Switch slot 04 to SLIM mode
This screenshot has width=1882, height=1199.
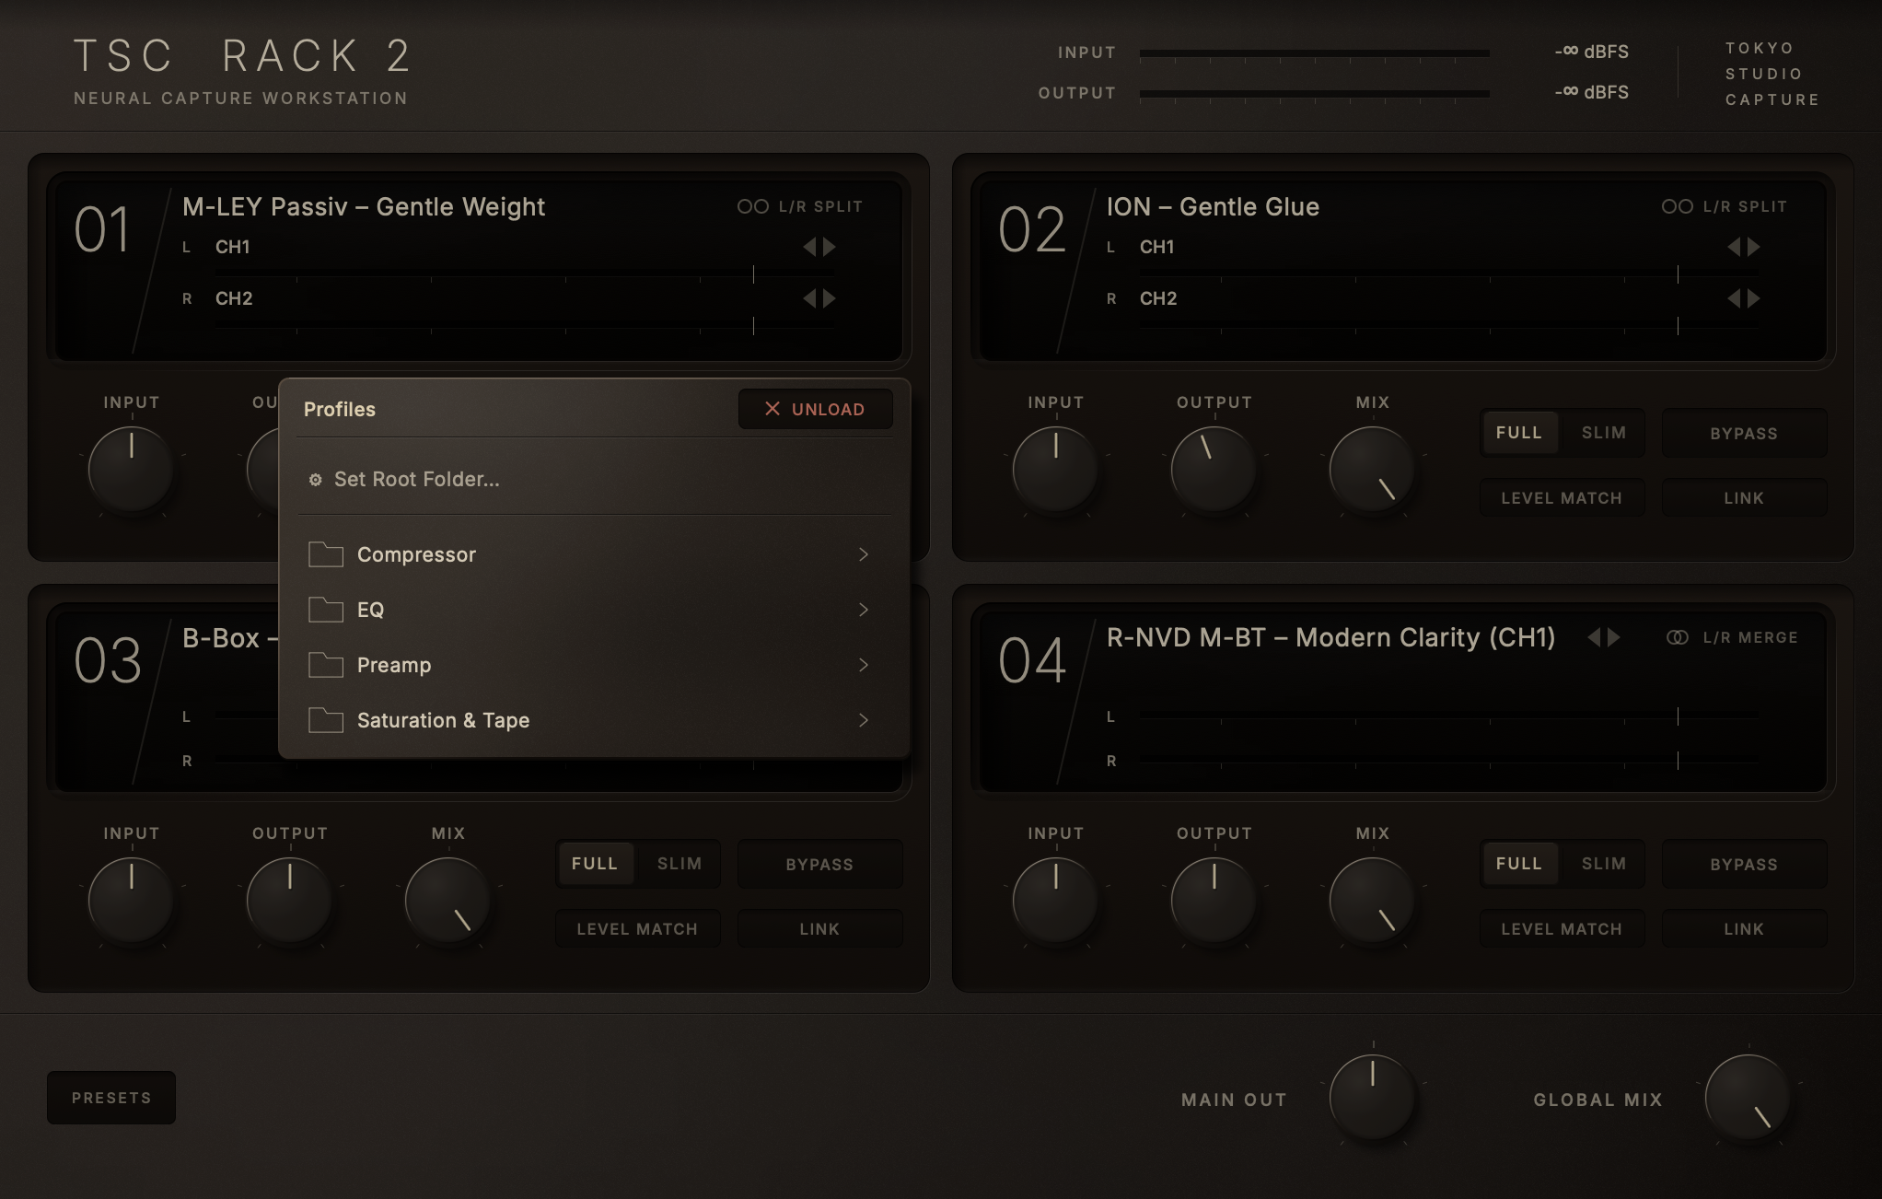coord(1604,864)
